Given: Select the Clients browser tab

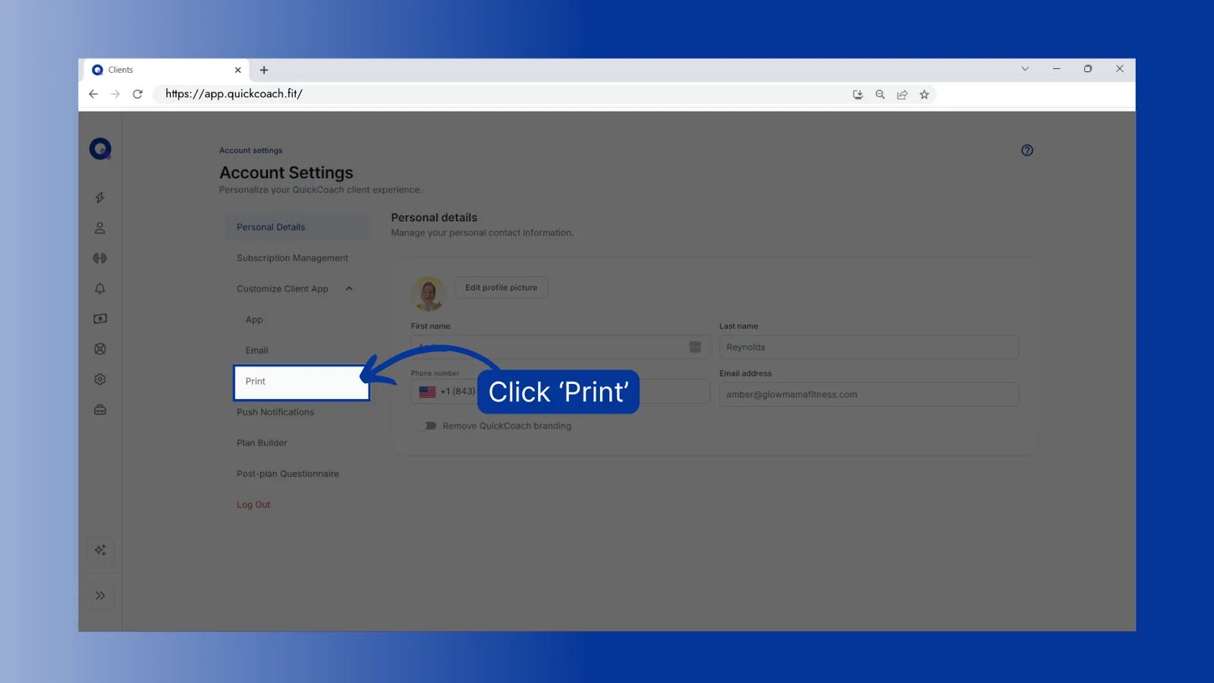Looking at the screenshot, I should coord(167,70).
